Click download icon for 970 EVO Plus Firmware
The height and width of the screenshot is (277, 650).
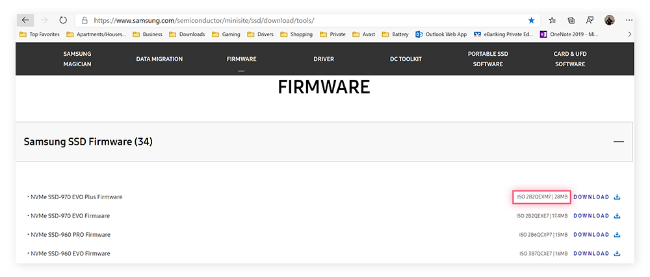coord(617,197)
